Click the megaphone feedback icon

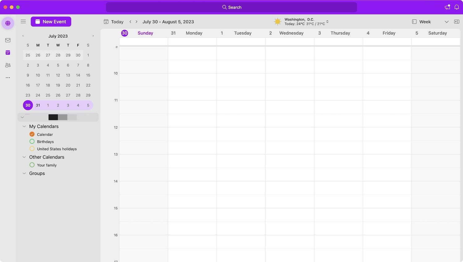pyautogui.click(x=447, y=7)
